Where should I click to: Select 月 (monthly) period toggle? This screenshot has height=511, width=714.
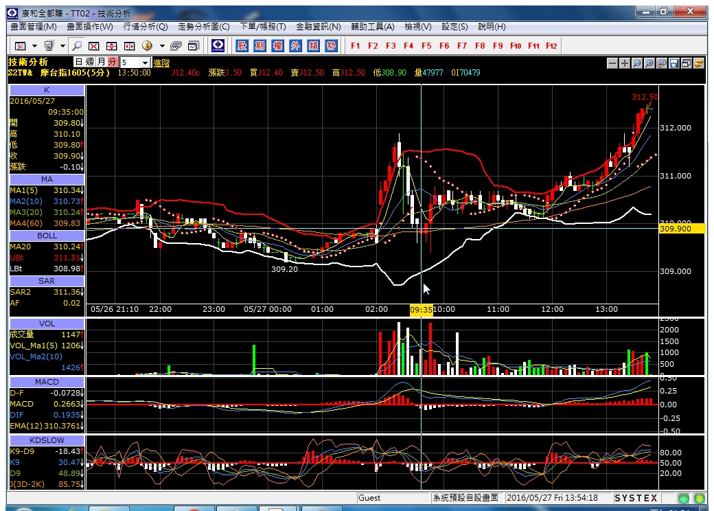point(101,62)
